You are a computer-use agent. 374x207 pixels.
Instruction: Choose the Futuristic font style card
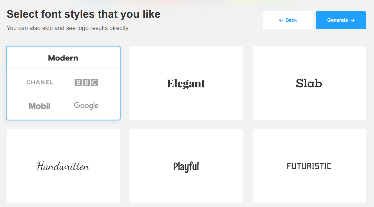click(x=309, y=166)
